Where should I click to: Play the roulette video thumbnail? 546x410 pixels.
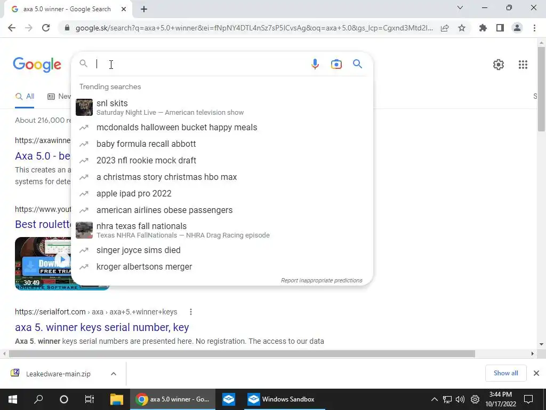coord(43,263)
